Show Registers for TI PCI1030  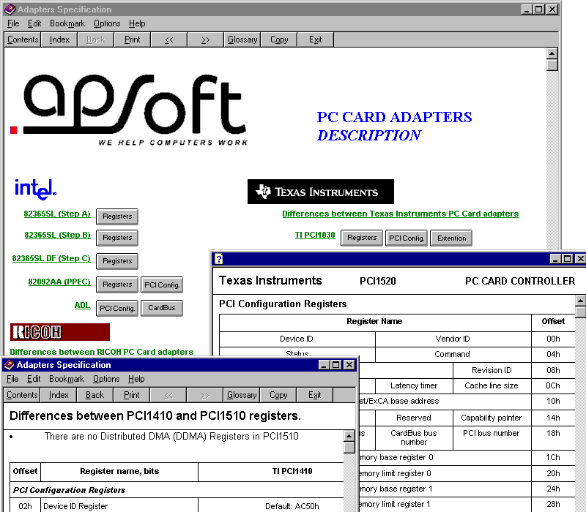click(362, 238)
